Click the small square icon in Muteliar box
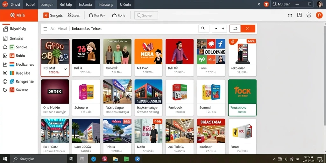Screen dimensions: 326x163 pyautogui.click(x=309, y=4)
